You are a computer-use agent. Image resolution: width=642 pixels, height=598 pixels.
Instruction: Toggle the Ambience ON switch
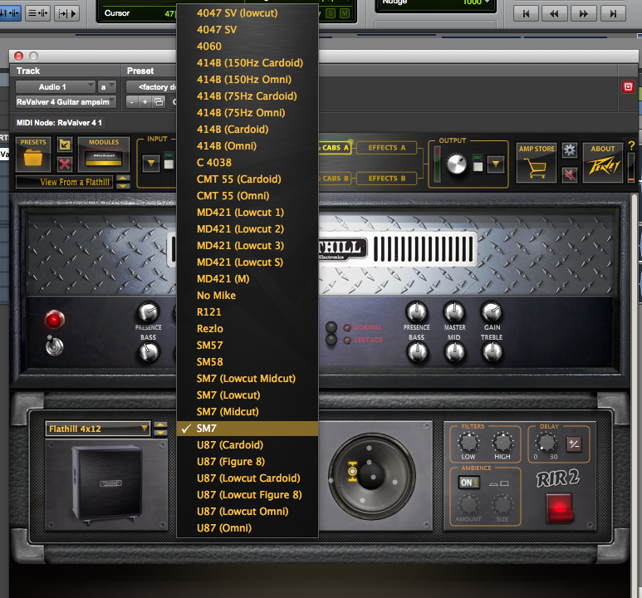468,483
